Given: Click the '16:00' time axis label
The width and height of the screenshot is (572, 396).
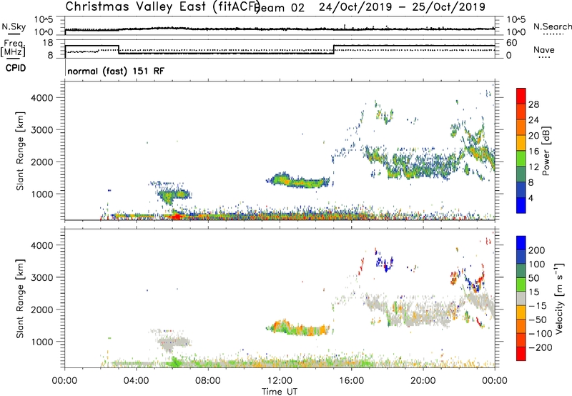Looking at the screenshot, I should click(351, 381).
